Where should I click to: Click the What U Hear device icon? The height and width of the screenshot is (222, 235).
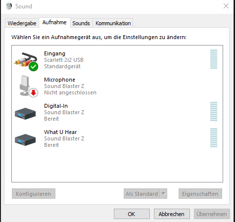click(25, 140)
